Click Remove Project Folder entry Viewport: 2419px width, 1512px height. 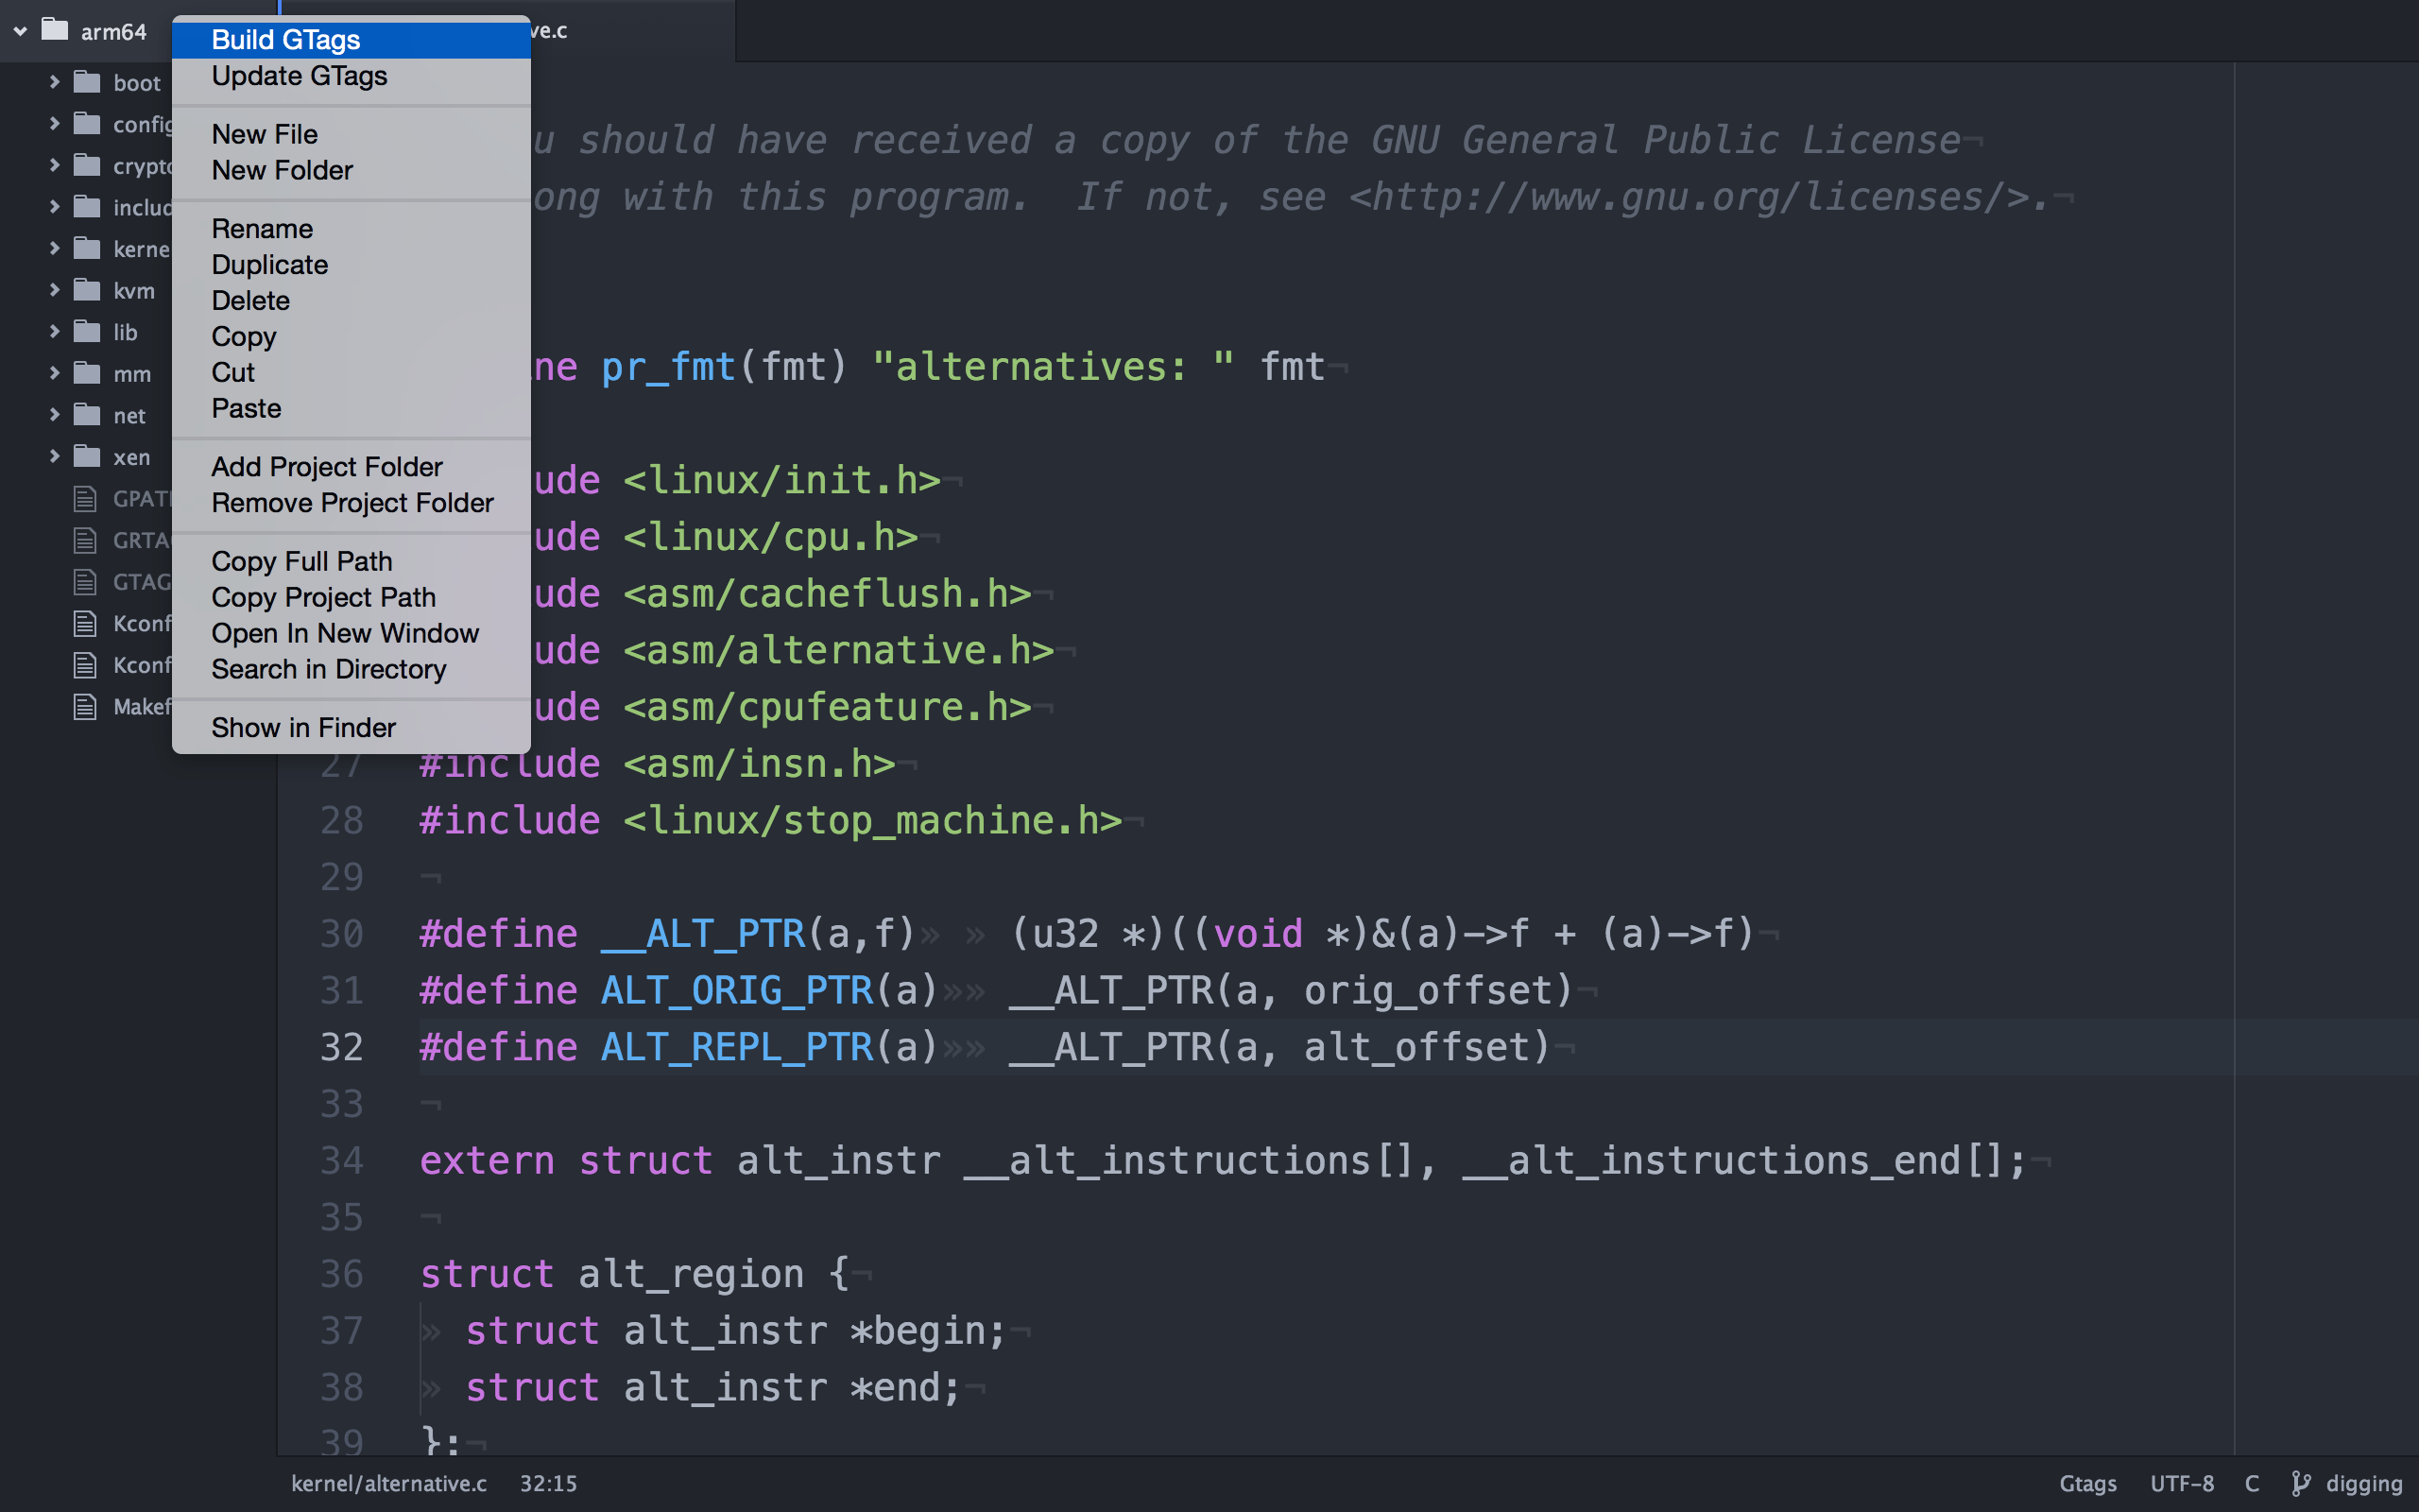352,503
